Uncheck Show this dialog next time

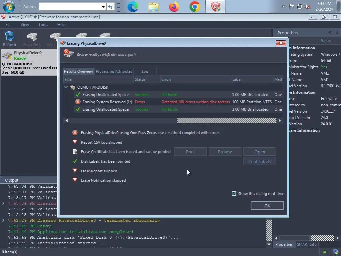(234, 194)
